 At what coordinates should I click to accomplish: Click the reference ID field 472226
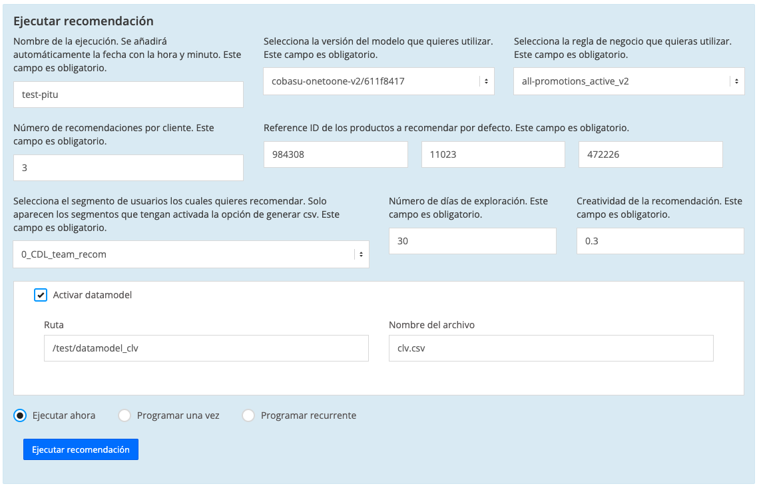[650, 154]
